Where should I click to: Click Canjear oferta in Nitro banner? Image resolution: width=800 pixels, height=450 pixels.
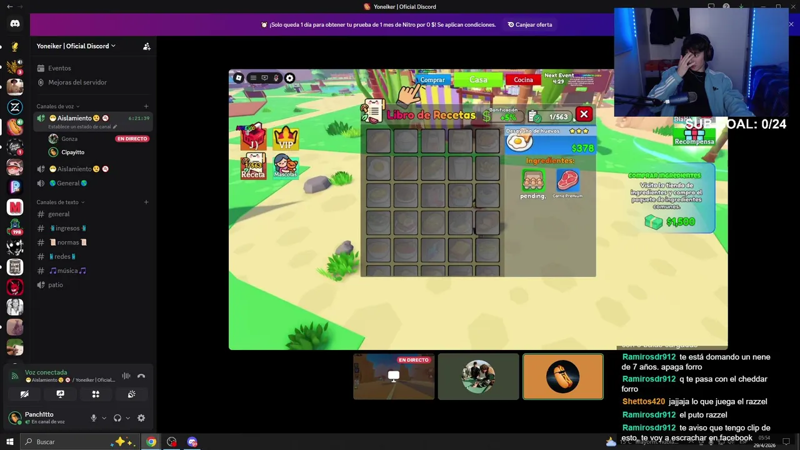point(530,25)
